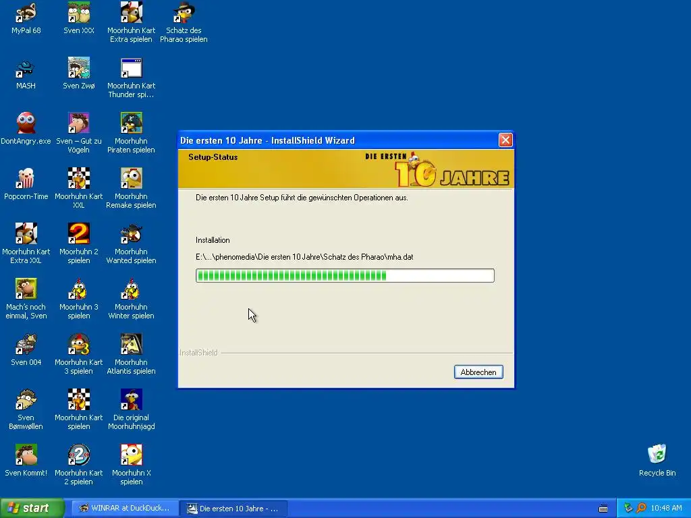Select Moorhuhn Kart 3 spielen icon

pyautogui.click(x=79, y=355)
